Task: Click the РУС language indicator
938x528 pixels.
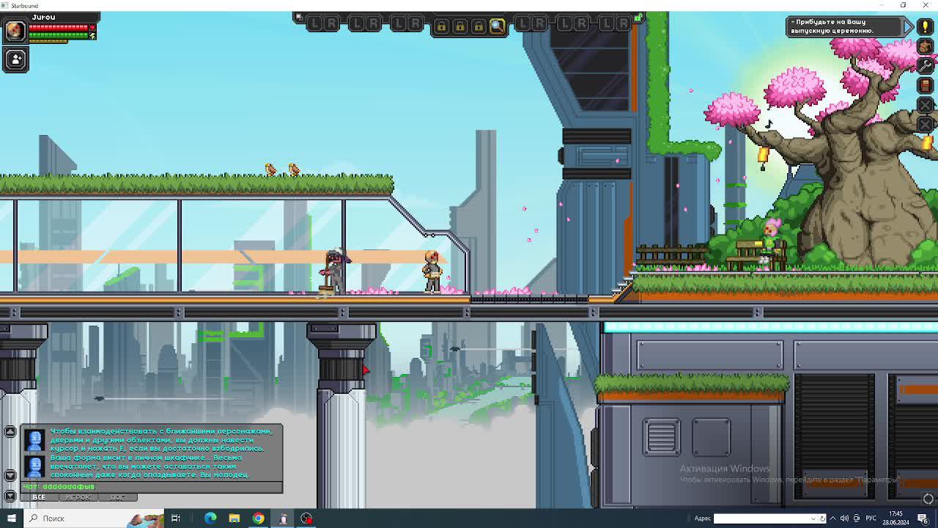Action: (871, 518)
